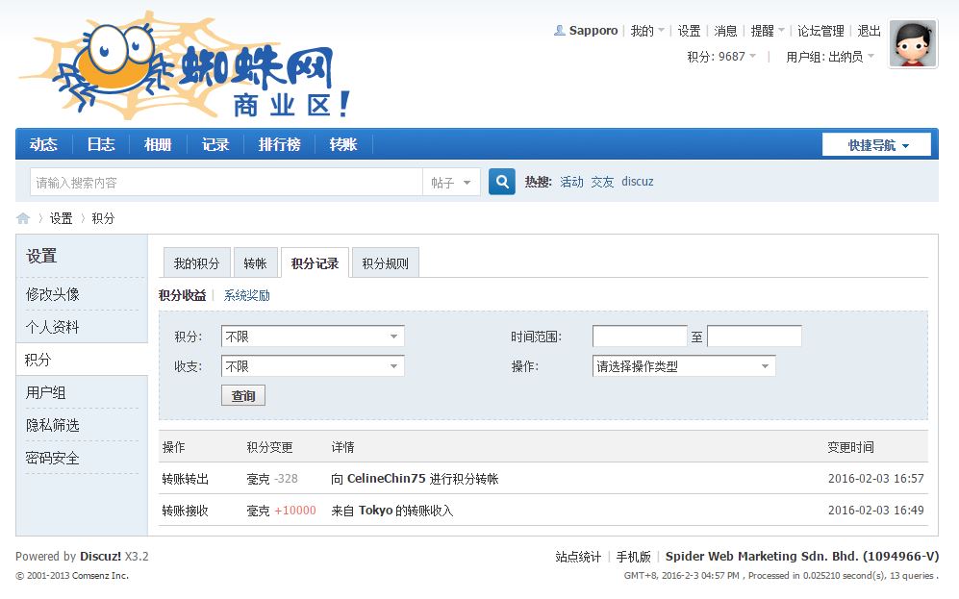Click the blue search magnifier button

coord(501,182)
